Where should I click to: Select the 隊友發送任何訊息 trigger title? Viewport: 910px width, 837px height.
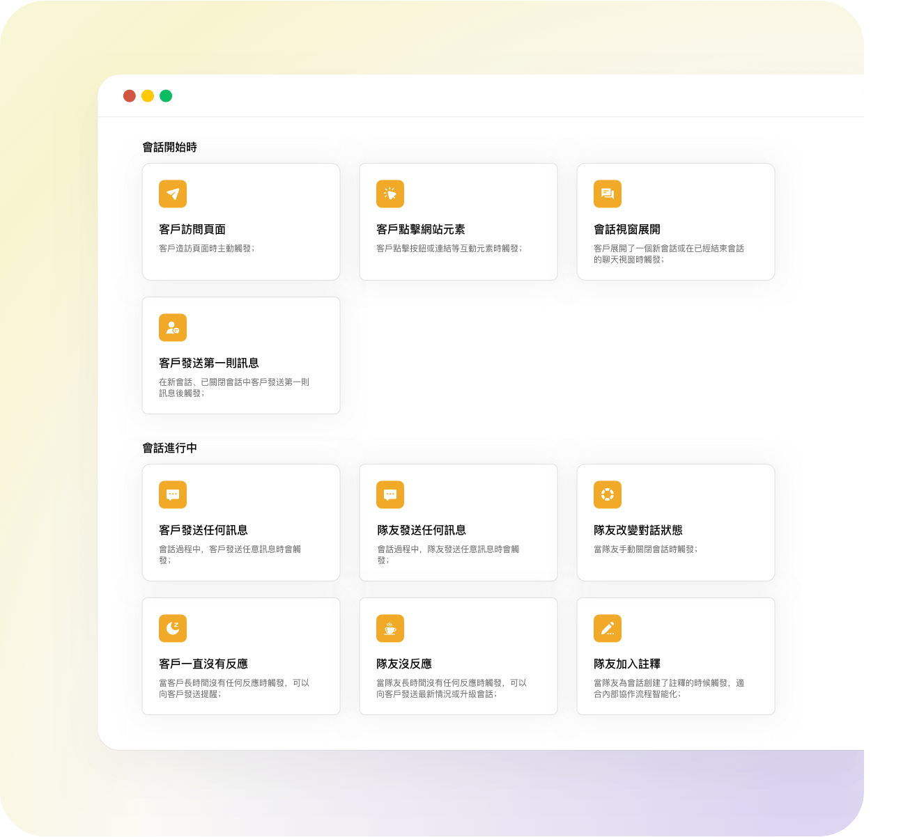[x=421, y=531]
